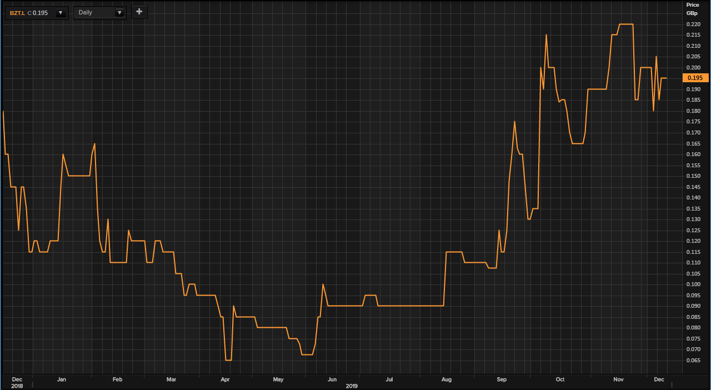The height and width of the screenshot is (390, 711).
Task: Click the Apr month label on time axis
Action: 226,379
